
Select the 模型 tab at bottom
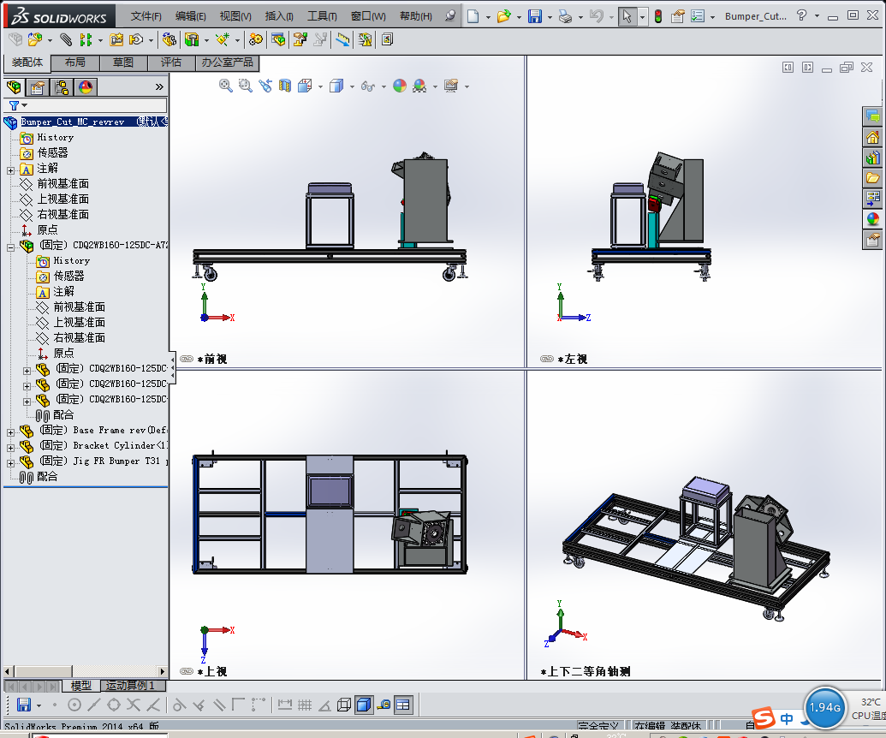(80, 686)
